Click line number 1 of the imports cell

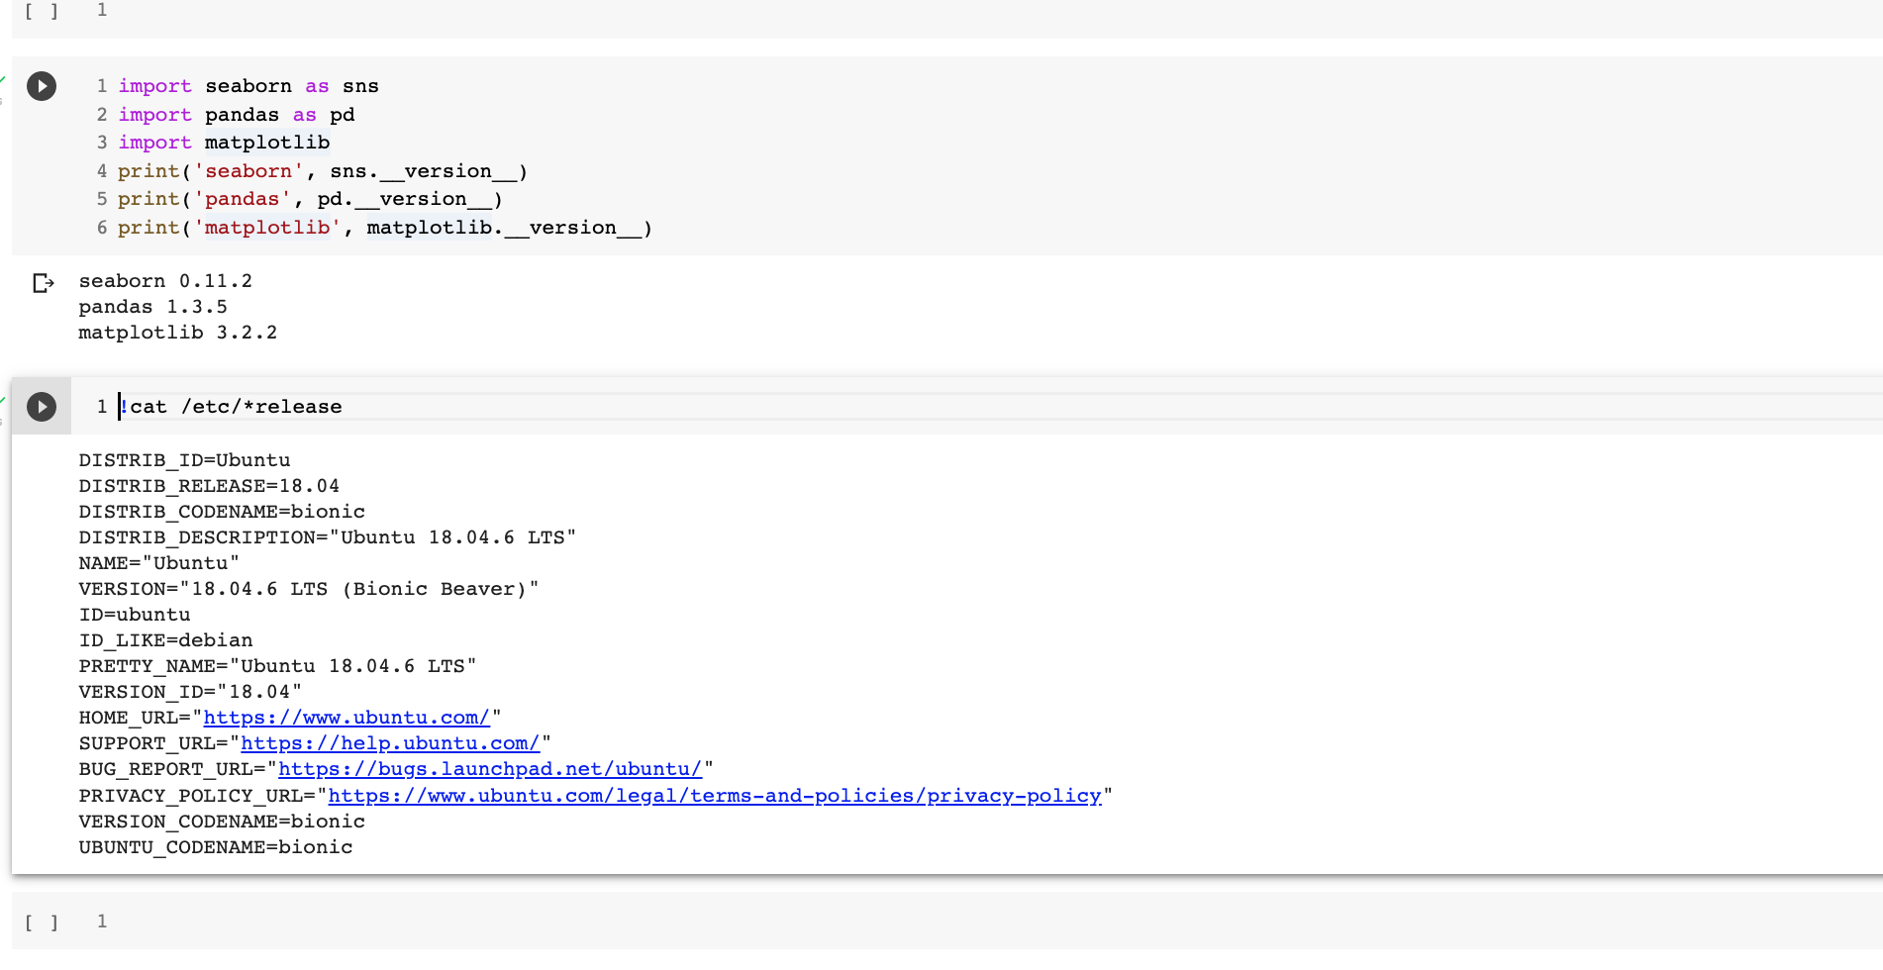(101, 86)
